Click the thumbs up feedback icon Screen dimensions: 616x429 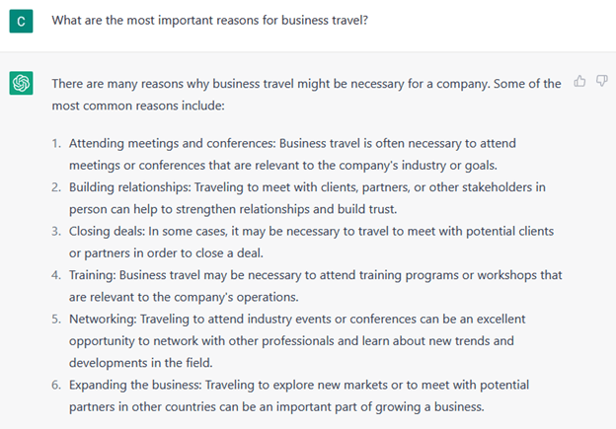[579, 81]
